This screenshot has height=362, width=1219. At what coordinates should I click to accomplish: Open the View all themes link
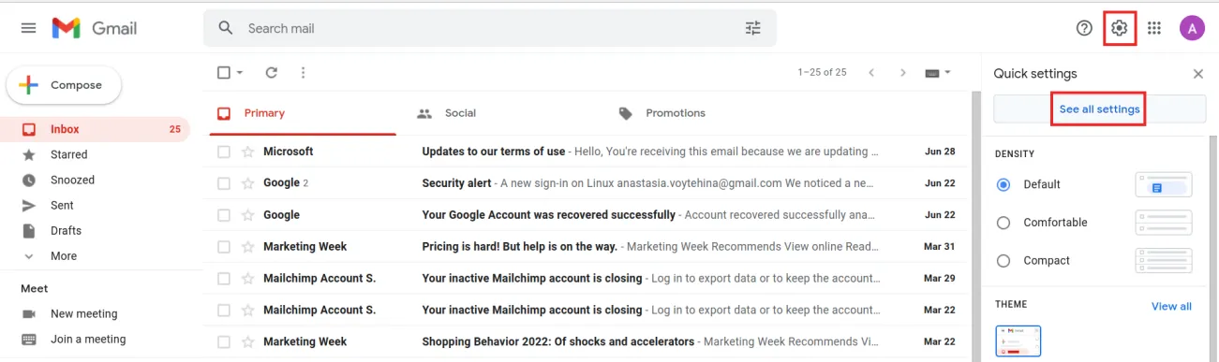[1171, 306]
